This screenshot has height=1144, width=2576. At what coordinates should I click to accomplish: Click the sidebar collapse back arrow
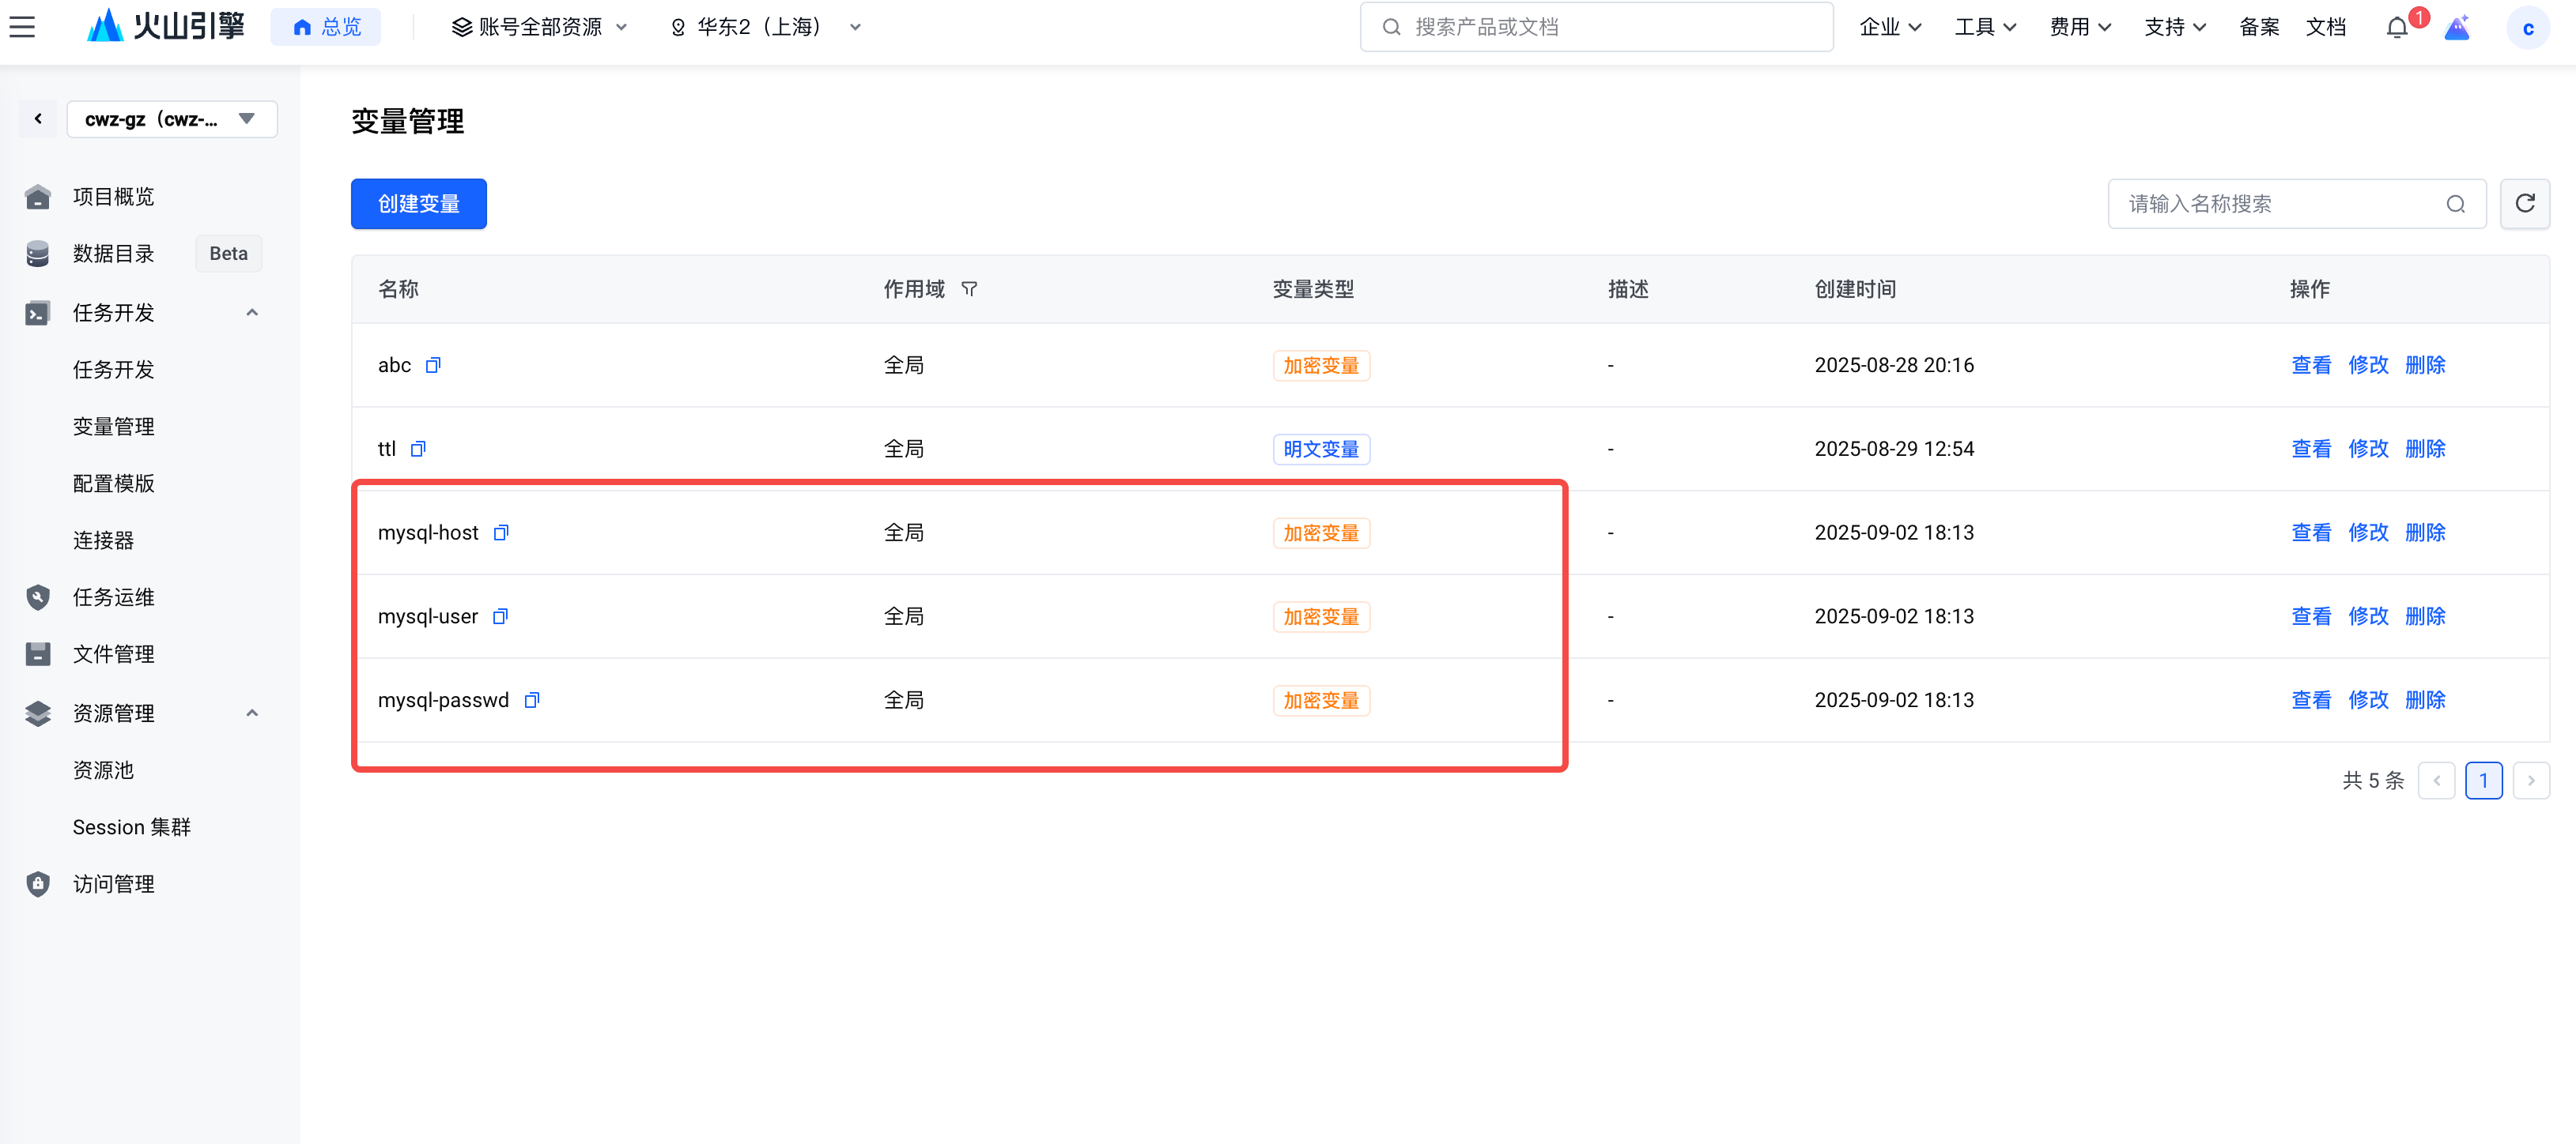tap(38, 119)
